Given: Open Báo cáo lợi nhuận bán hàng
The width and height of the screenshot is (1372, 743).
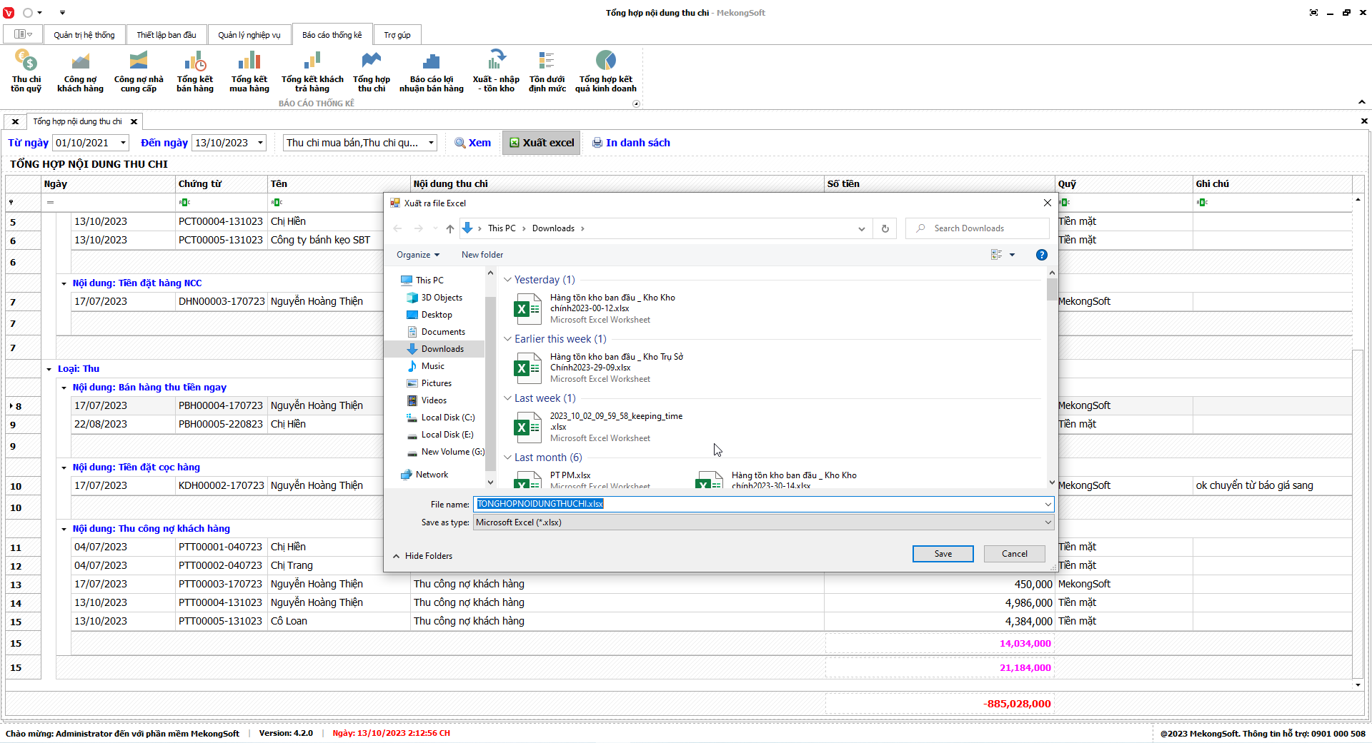Looking at the screenshot, I should coord(431,71).
